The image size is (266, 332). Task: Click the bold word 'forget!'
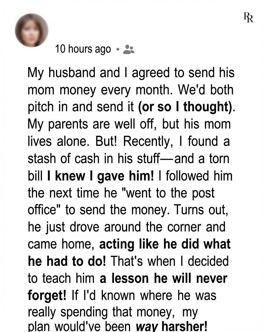coord(47,296)
